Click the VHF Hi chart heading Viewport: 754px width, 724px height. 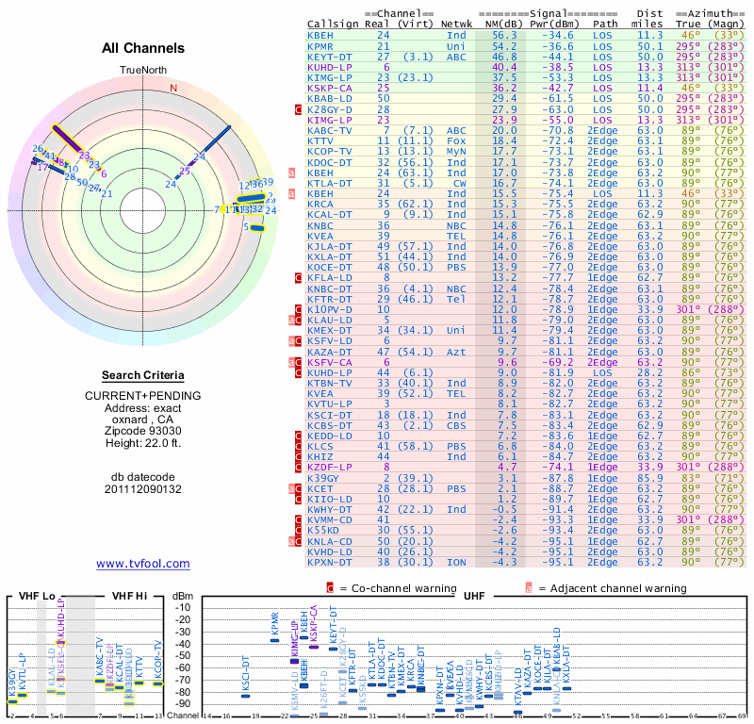129,596
